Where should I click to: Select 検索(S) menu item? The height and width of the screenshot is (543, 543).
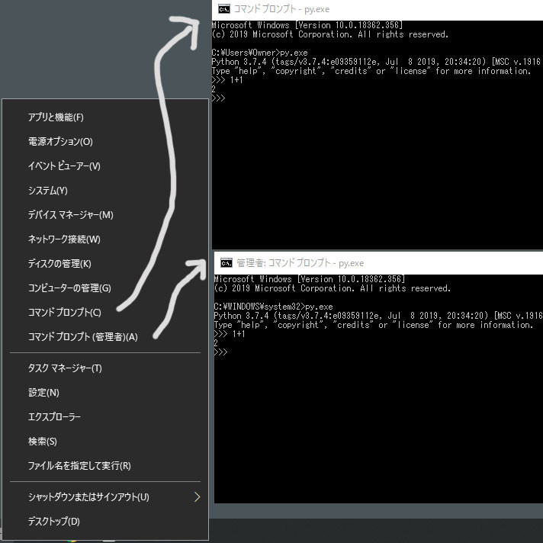(x=105, y=442)
